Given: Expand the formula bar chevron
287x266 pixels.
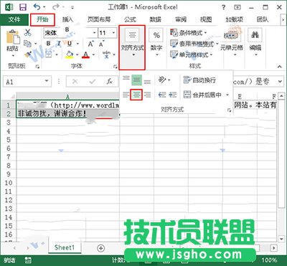Looking at the screenshot, I should [280, 82].
